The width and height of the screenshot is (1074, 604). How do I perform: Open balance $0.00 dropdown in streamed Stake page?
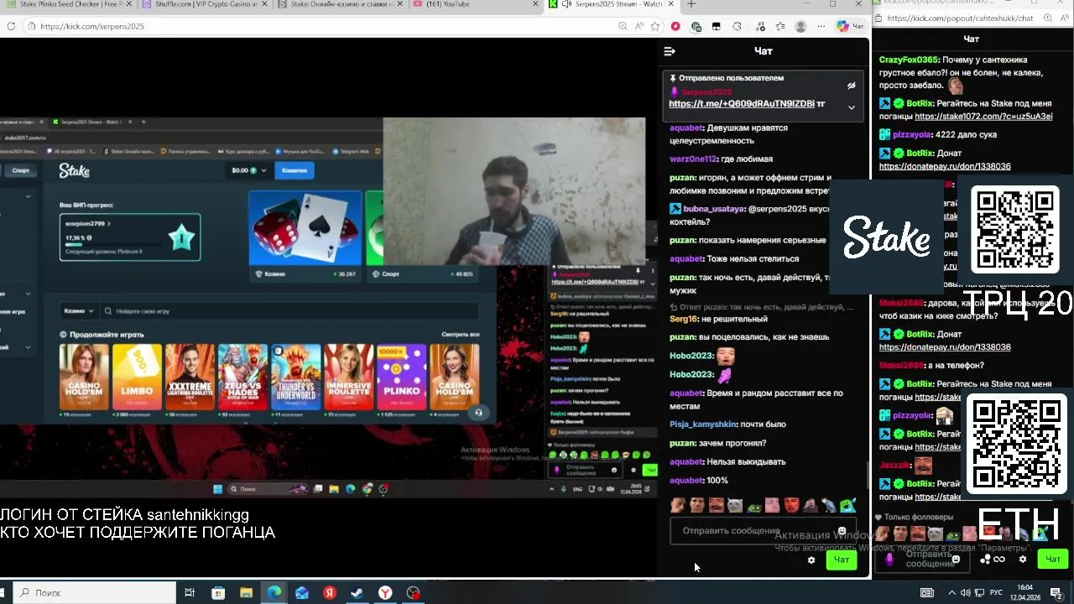(248, 170)
